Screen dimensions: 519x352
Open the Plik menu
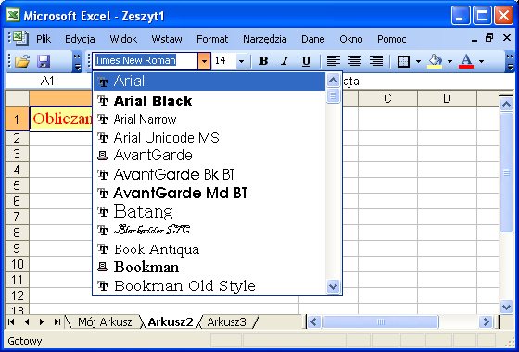click(x=44, y=39)
